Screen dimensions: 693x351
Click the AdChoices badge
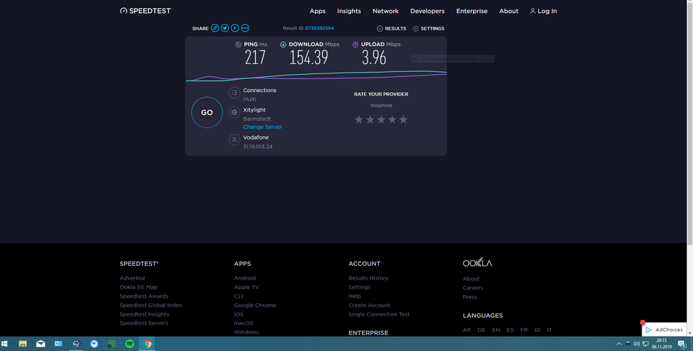pos(665,330)
